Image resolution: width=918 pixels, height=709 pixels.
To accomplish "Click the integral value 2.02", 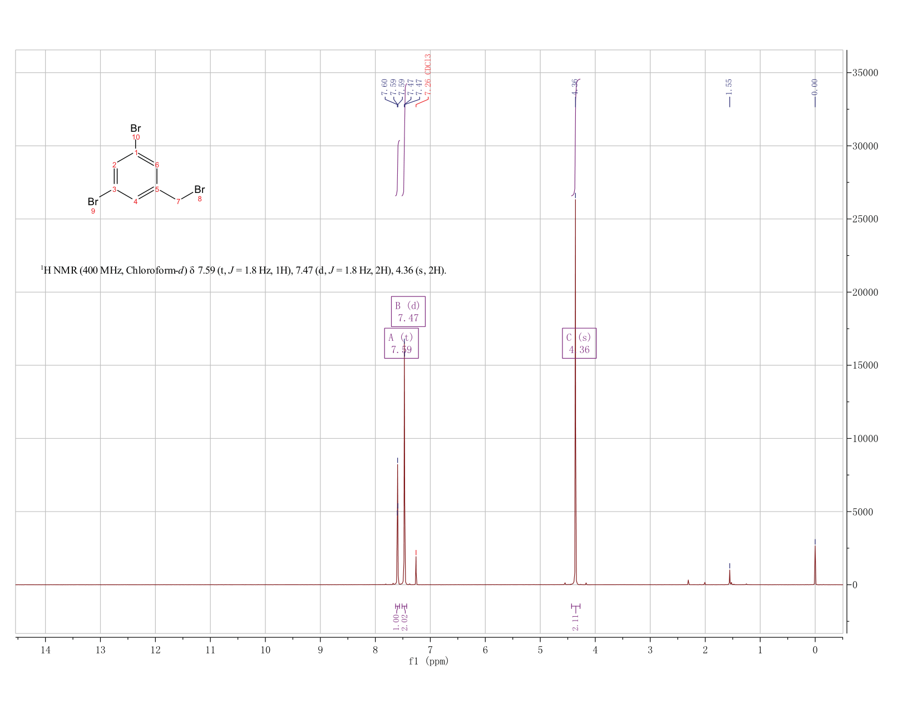I will [405, 622].
